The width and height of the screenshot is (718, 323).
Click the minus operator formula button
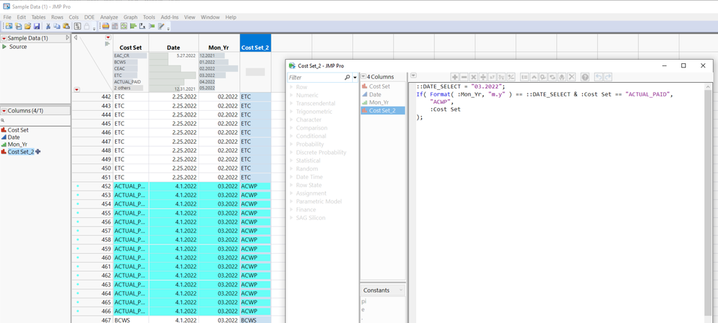coord(464,77)
